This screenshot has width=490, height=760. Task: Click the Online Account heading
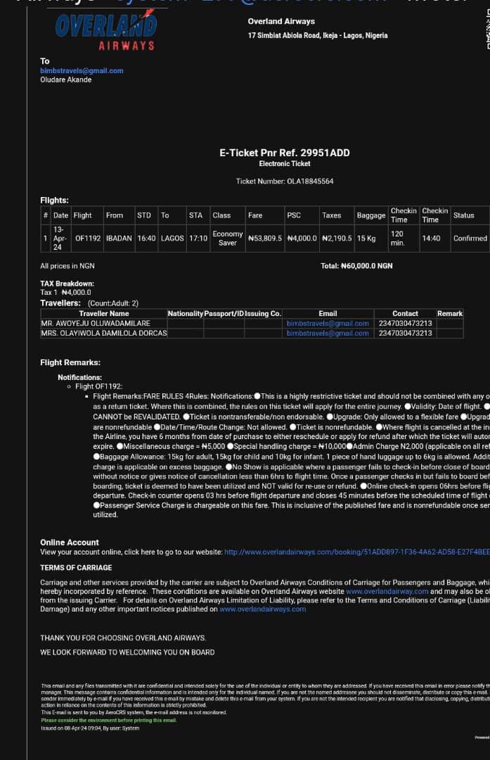coord(69,543)
